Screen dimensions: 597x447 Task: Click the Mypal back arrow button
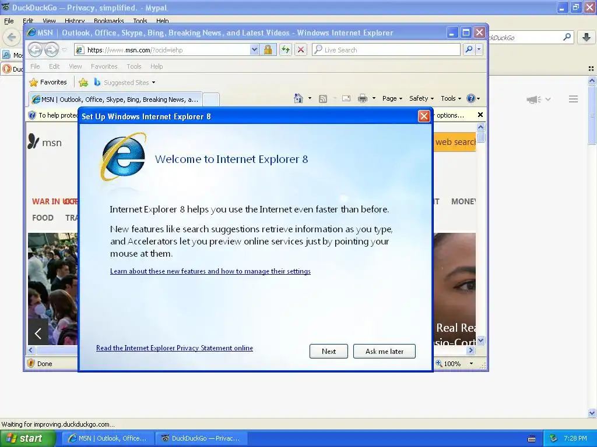[x=12, y=37]
